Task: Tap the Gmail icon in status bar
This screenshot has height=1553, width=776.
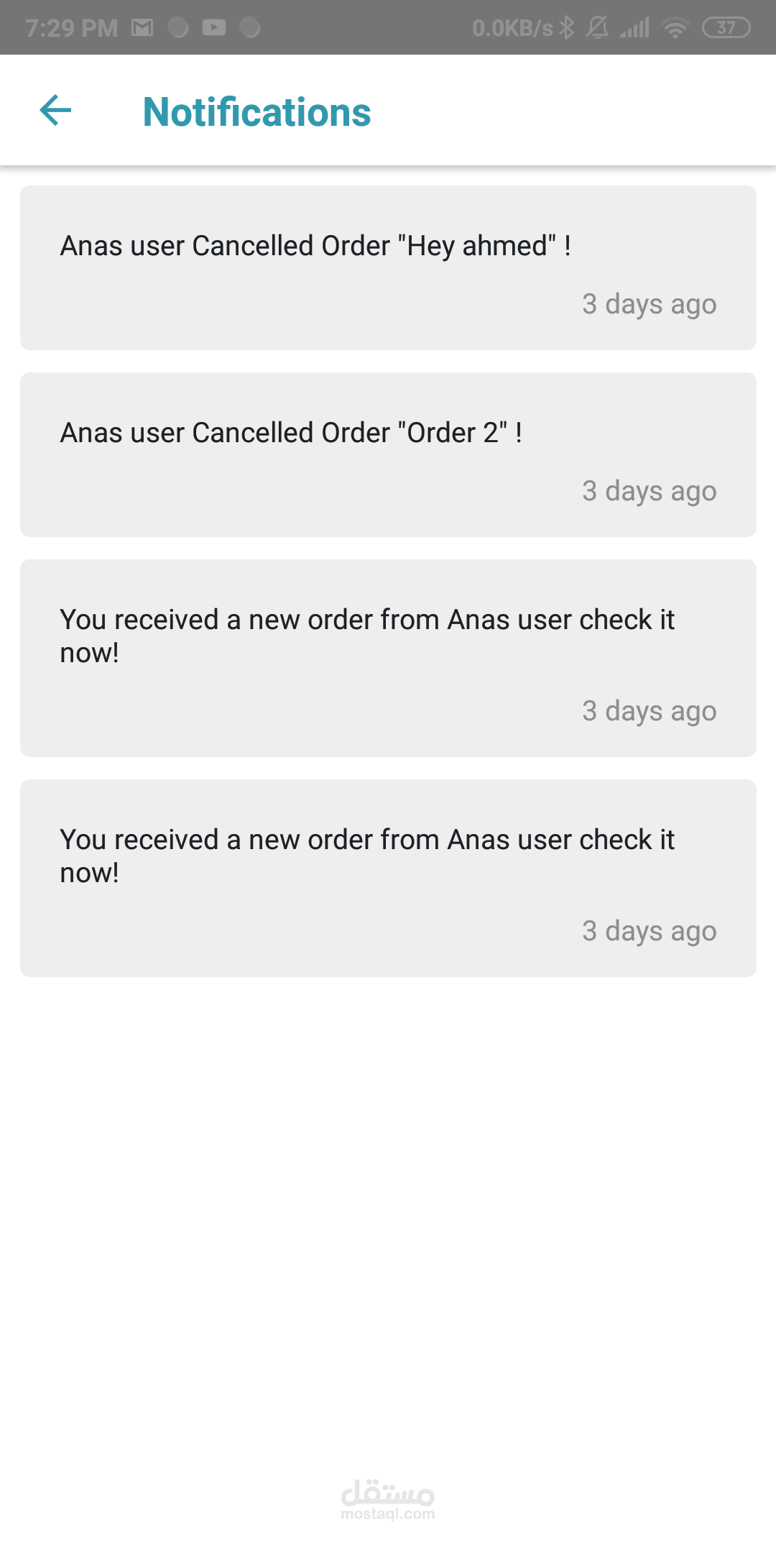Action: (142, 28)
